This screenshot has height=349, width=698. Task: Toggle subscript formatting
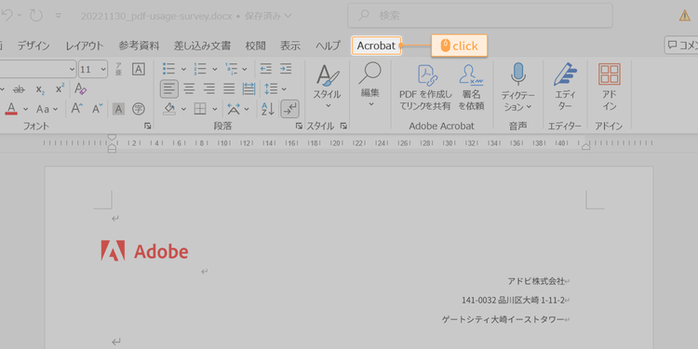point(40,89)
